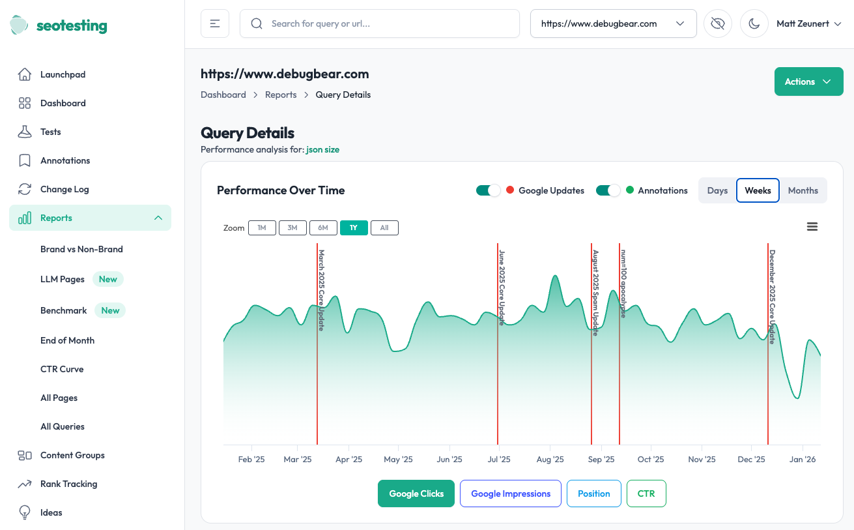This screenshot has height=530, width=854.
Task: Disable the Google Updates toggle
Action: [489, 190]
